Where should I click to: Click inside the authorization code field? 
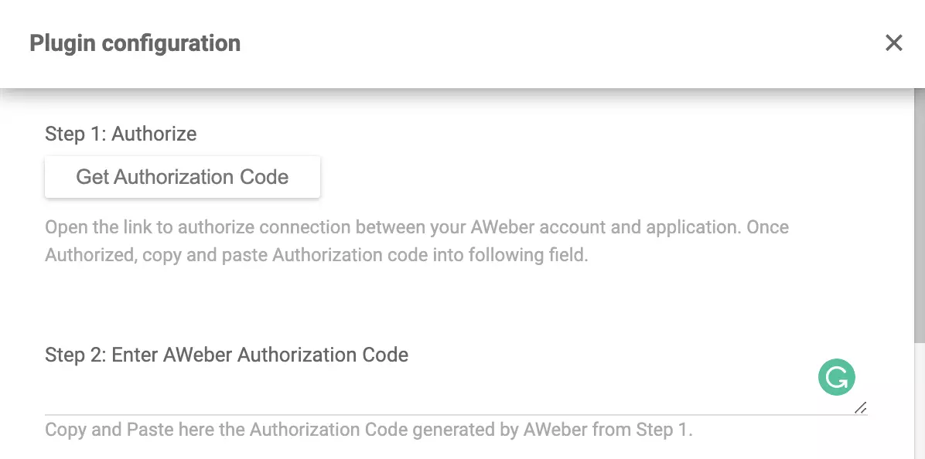pos(387,394)
